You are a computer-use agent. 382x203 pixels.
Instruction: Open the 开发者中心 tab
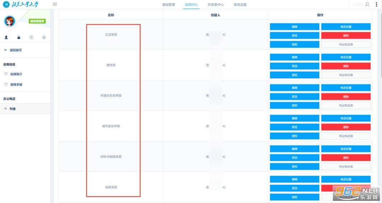215,5
